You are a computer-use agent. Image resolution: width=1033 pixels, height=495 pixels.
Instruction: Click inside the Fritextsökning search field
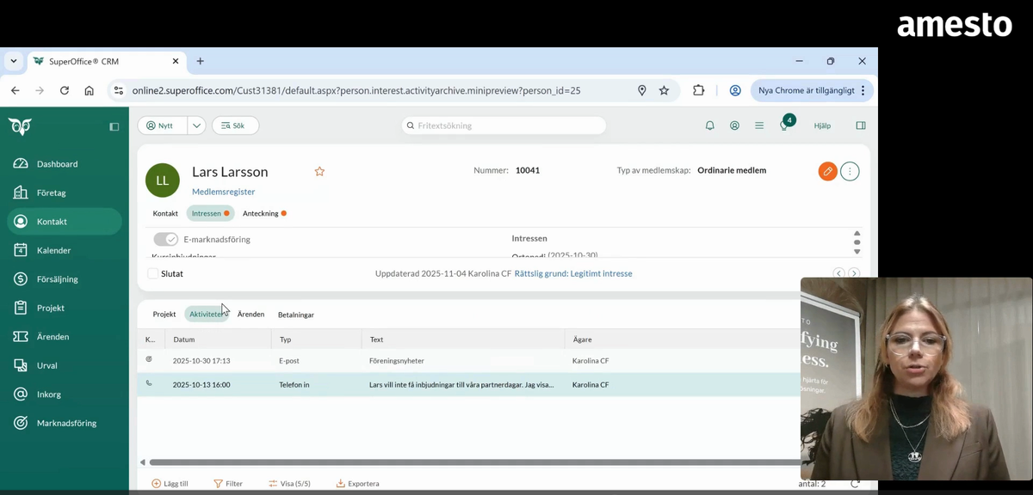[x=503, y=125]
